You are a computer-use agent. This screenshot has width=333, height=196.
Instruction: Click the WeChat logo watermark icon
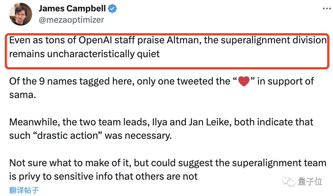point(288,181)
